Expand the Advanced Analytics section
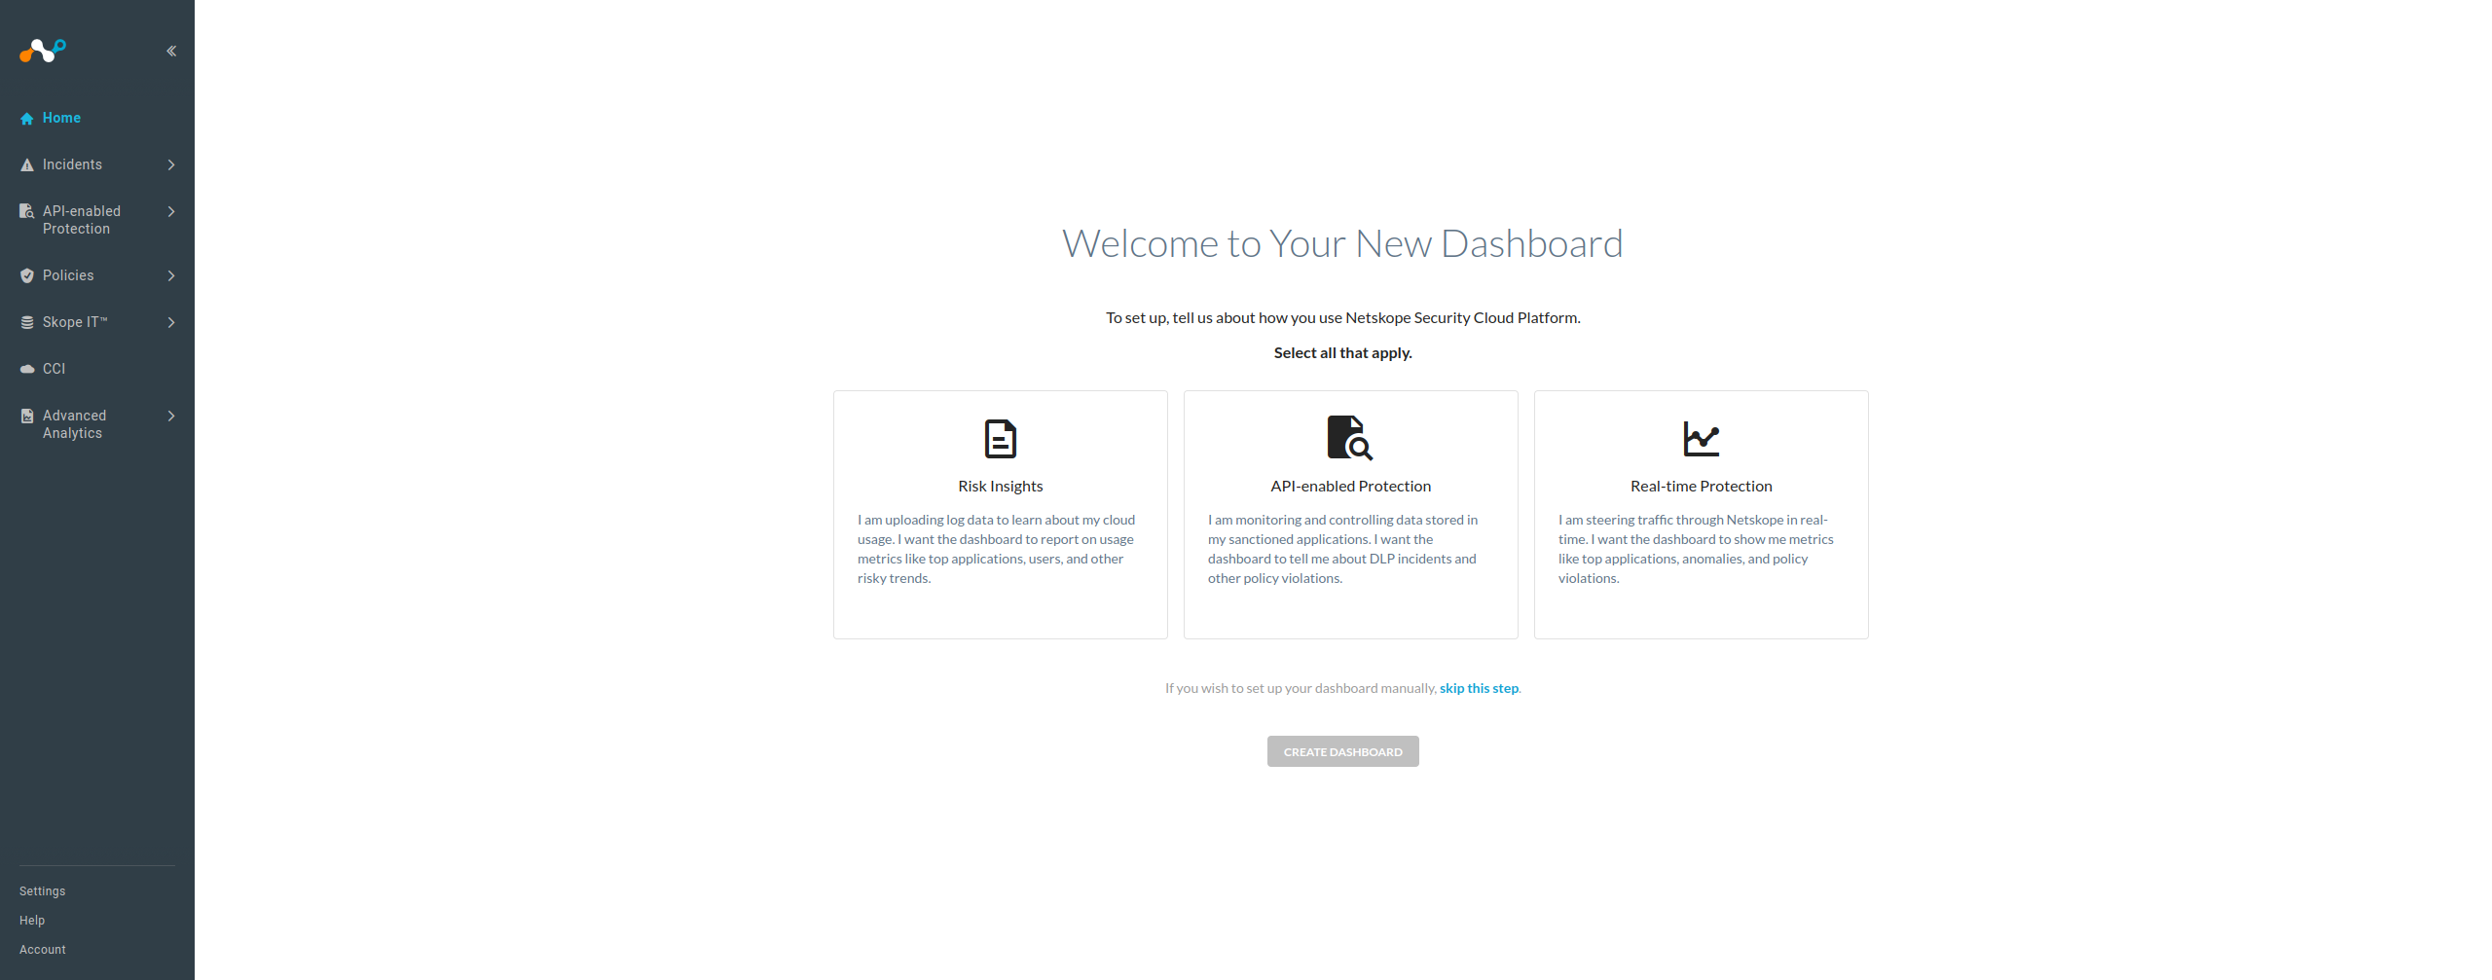Screen dimensions: 2492x980 (171, 416)
